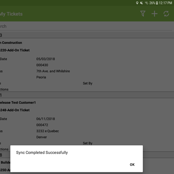The height and width of the screenshot is (174, 174).
Task: Tap ticket number 000472
Action: click(x=42, y=125)
